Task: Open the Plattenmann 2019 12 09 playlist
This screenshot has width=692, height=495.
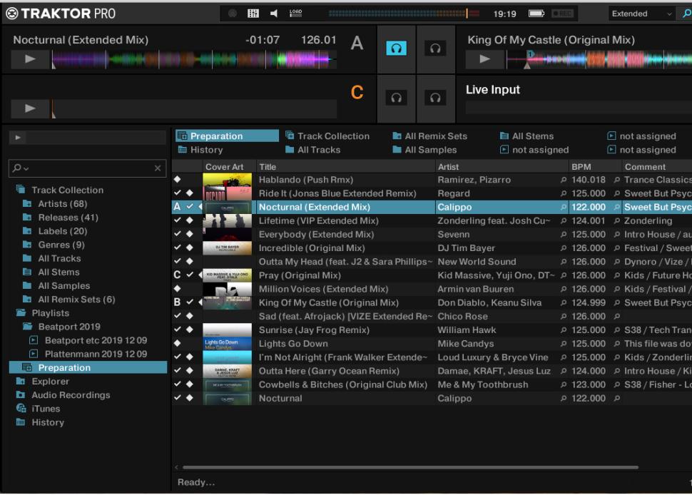Action: [96, 354]
